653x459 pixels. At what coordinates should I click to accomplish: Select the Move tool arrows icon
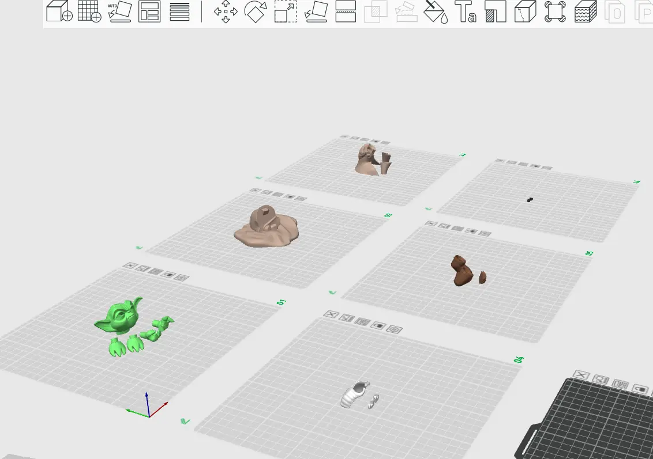tap(226, 11)
